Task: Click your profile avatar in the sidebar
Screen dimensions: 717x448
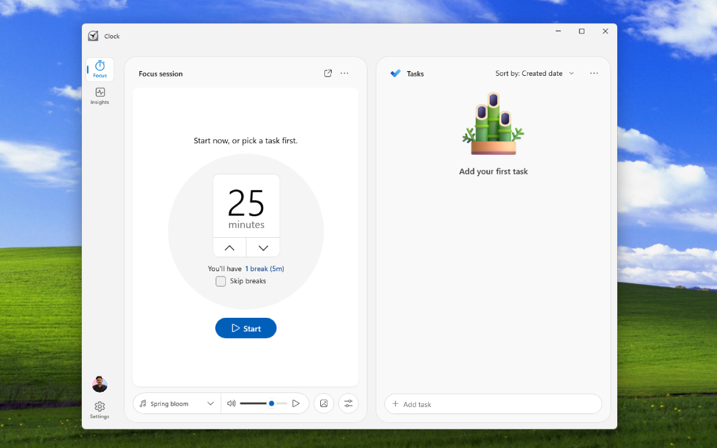Action: click(99, 384)
